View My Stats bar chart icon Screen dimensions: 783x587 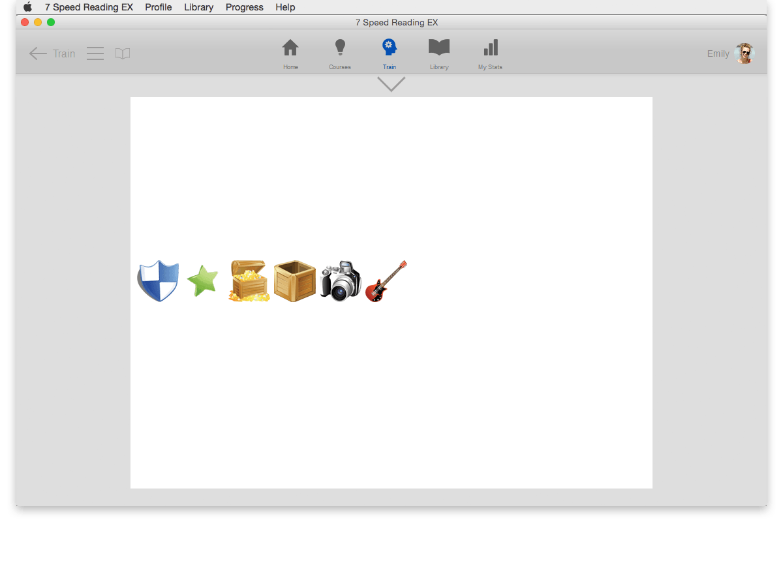pos(491,48)
